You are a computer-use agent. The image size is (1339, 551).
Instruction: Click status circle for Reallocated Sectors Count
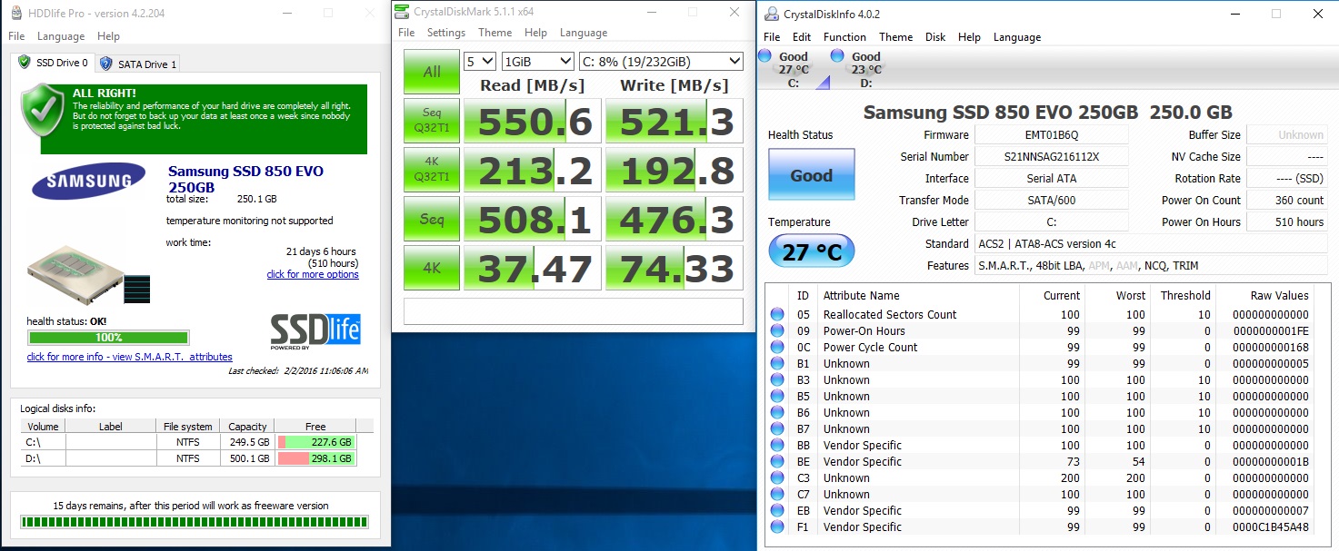(x=777, y=315)
